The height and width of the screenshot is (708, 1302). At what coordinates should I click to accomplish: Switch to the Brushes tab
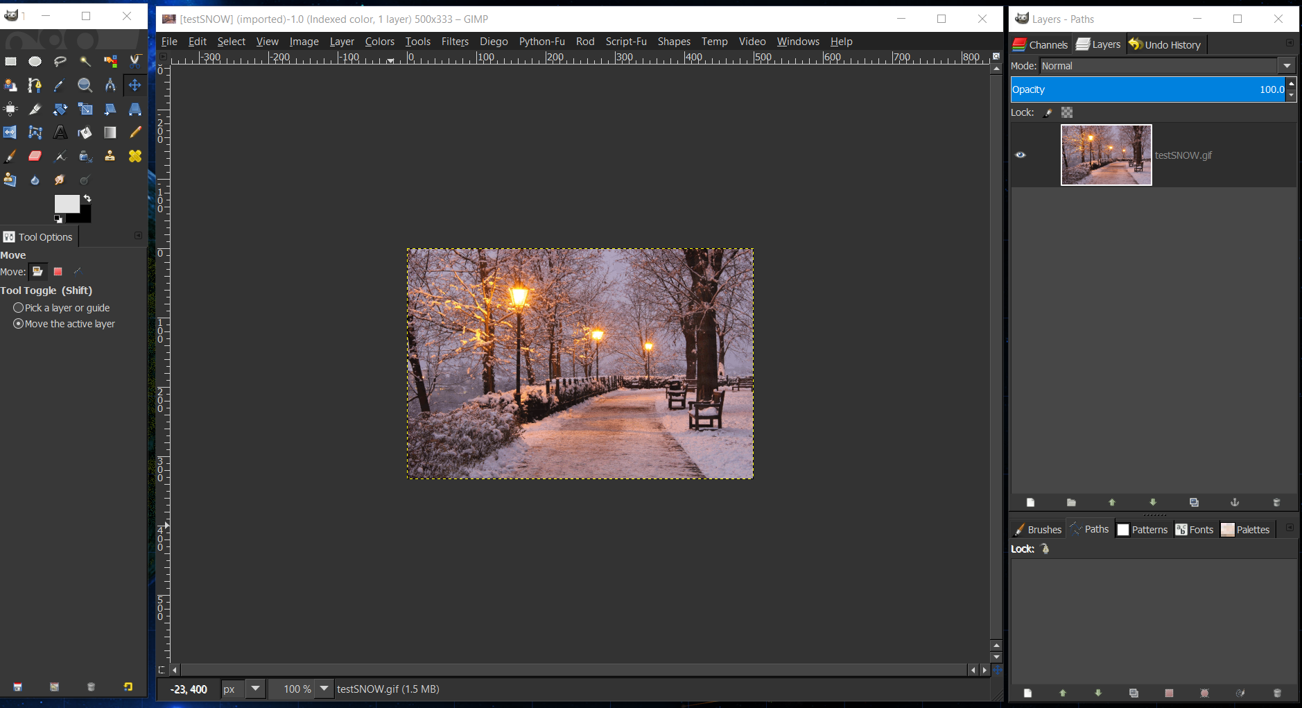pos(1037,530)
